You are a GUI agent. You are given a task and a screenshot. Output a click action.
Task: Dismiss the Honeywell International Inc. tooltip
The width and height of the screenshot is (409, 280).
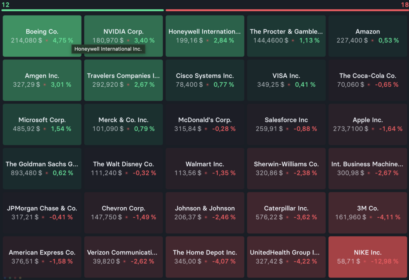point(108,49)
